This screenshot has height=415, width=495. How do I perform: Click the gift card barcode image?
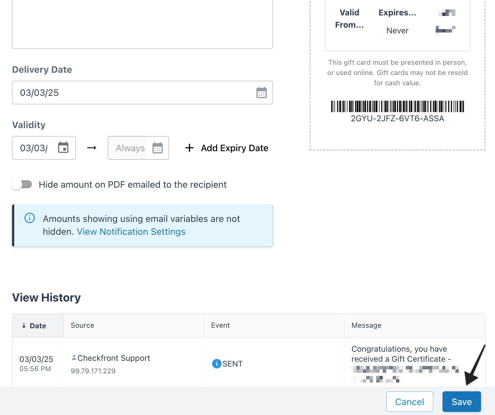[x=397, y=106]
